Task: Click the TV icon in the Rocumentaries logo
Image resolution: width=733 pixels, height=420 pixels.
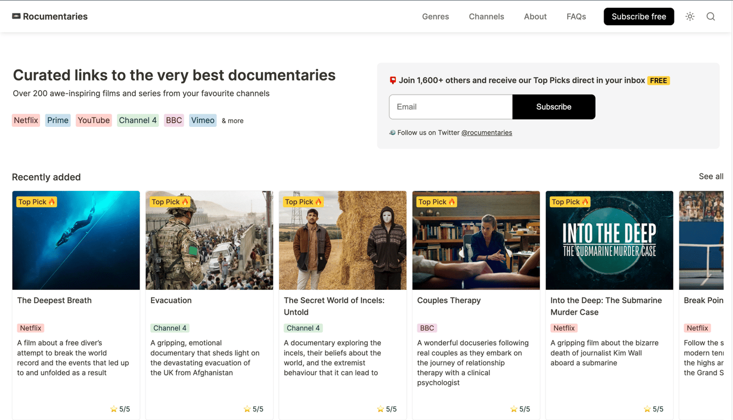Action: point(16,16)
